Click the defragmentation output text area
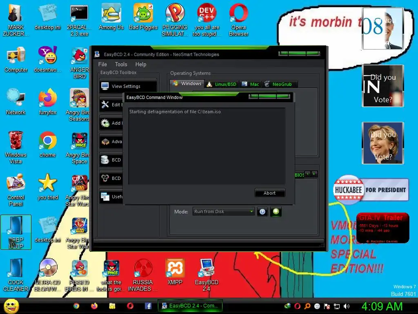Image resolution: width=418 pixels, height=314 pixels. (207, 146)
